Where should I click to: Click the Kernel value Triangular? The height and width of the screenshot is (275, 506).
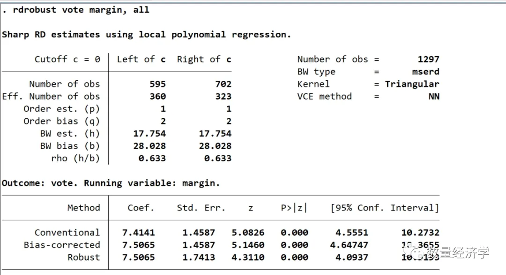click(x=412, y=84)
